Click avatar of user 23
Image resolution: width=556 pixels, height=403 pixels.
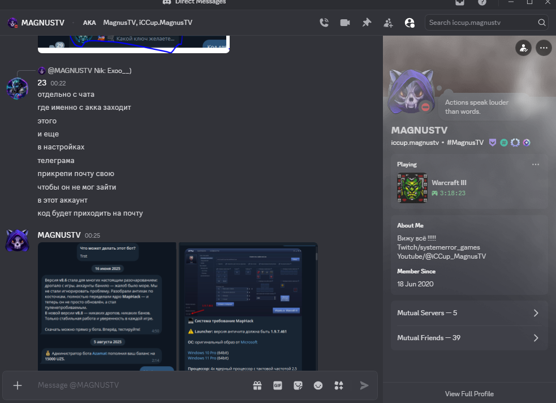point(18,88)
